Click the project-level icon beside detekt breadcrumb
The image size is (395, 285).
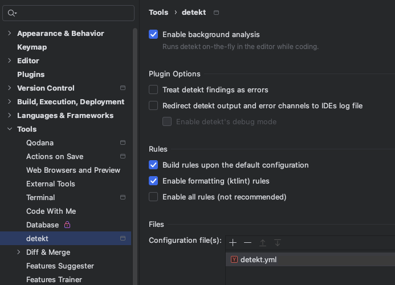click(x=216, y=13)
